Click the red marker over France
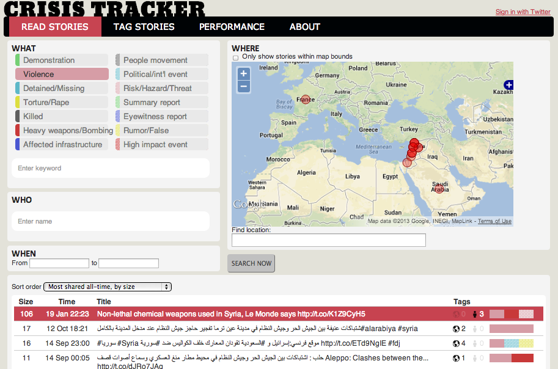 pos(306,100)
